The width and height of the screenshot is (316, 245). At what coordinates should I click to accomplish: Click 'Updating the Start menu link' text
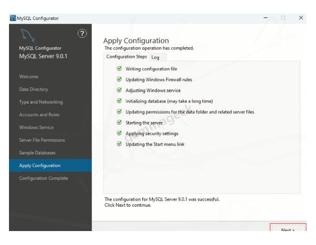point(155,144)
